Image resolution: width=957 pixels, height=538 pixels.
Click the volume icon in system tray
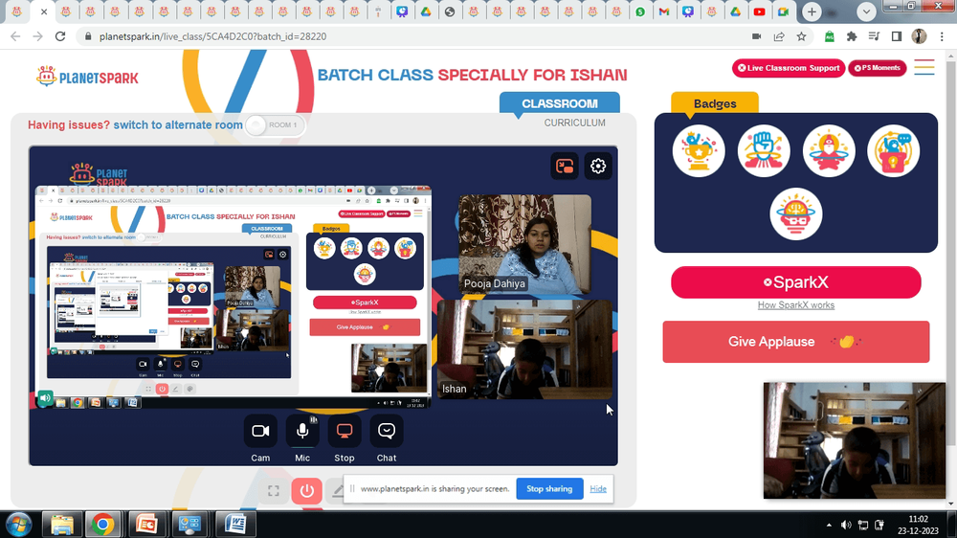(x=846, y=525)
